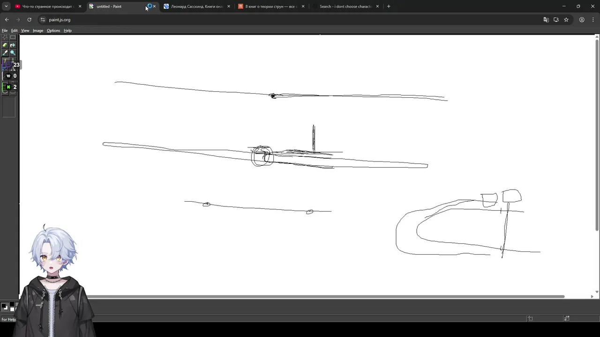Close the 'Search - i dont choose' tab
The image size is (600, 337).
click(x=377, y=7)
